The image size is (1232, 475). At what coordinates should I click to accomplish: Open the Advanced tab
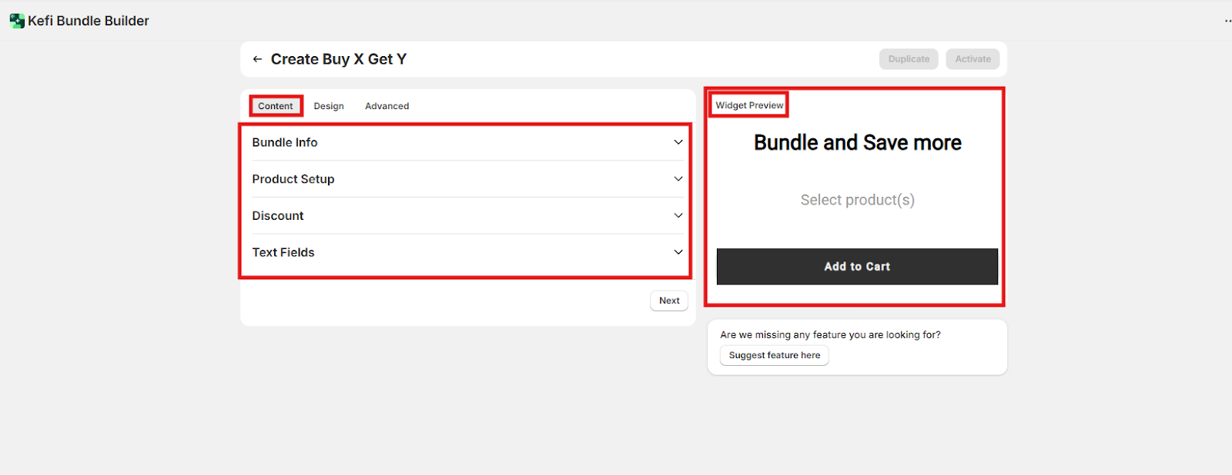pyautogui.click(x=387, y=106)
